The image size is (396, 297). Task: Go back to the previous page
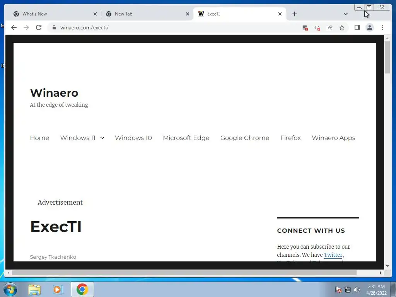tap(14, 27)
